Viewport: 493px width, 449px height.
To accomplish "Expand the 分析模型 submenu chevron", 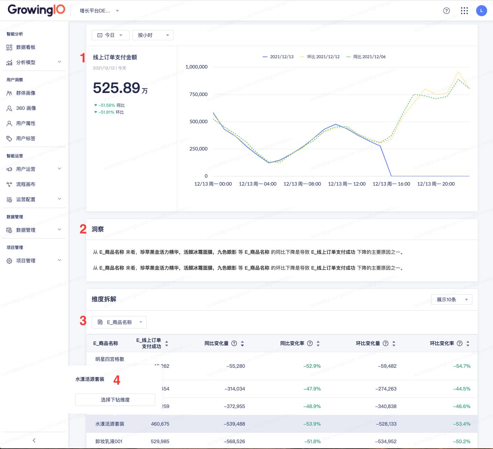I will (60, 62).
